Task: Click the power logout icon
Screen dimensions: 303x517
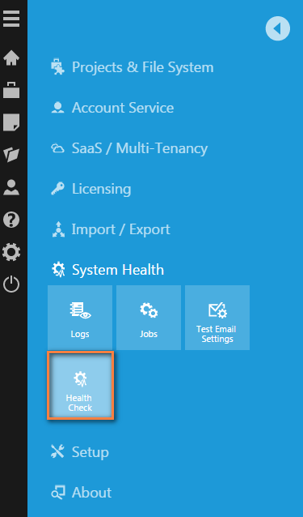Action: click(11, 284)
